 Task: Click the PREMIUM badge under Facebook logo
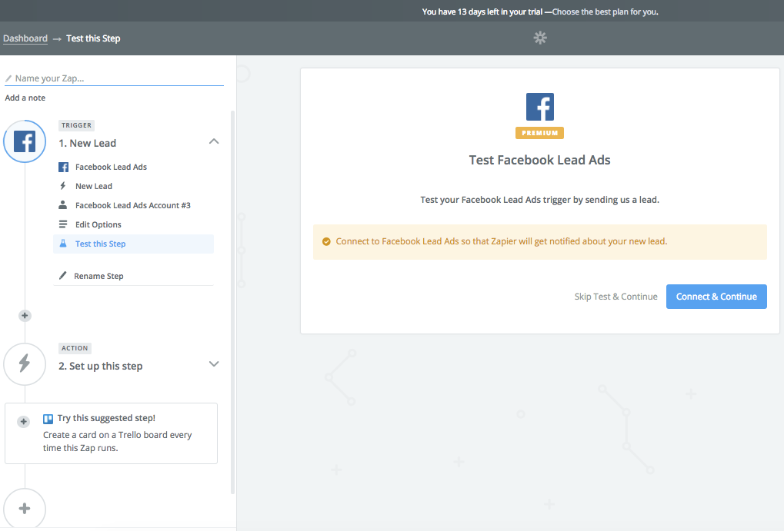(x=539, y=133)
